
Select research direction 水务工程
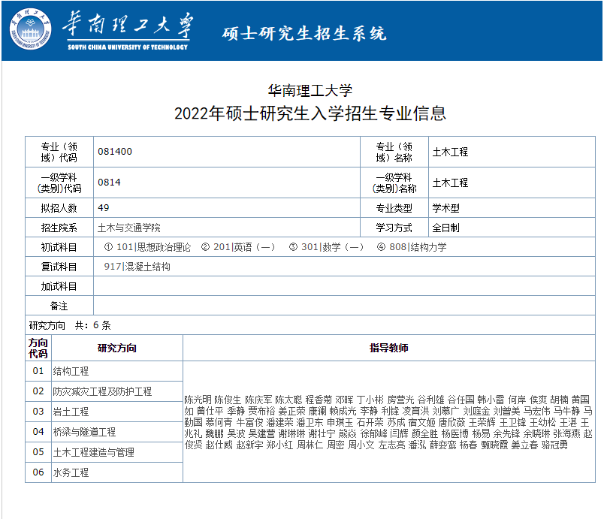coord(71,472)
